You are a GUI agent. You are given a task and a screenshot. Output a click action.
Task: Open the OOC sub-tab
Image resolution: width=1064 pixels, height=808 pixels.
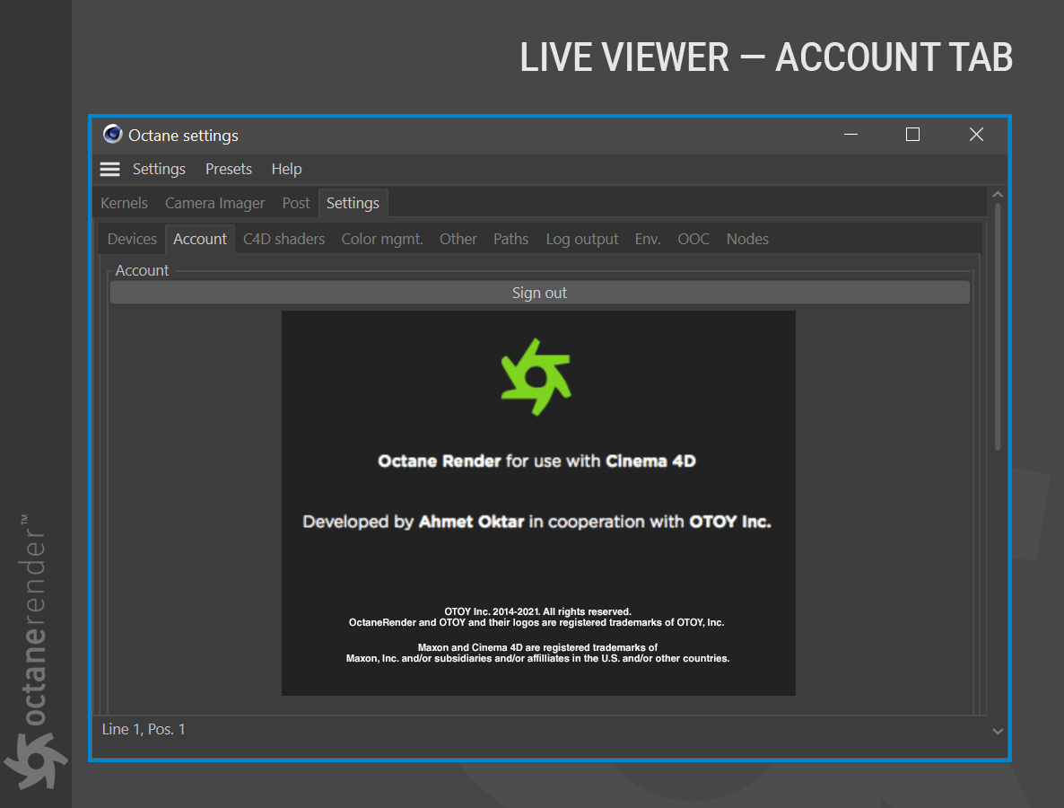tap(693, 239)
